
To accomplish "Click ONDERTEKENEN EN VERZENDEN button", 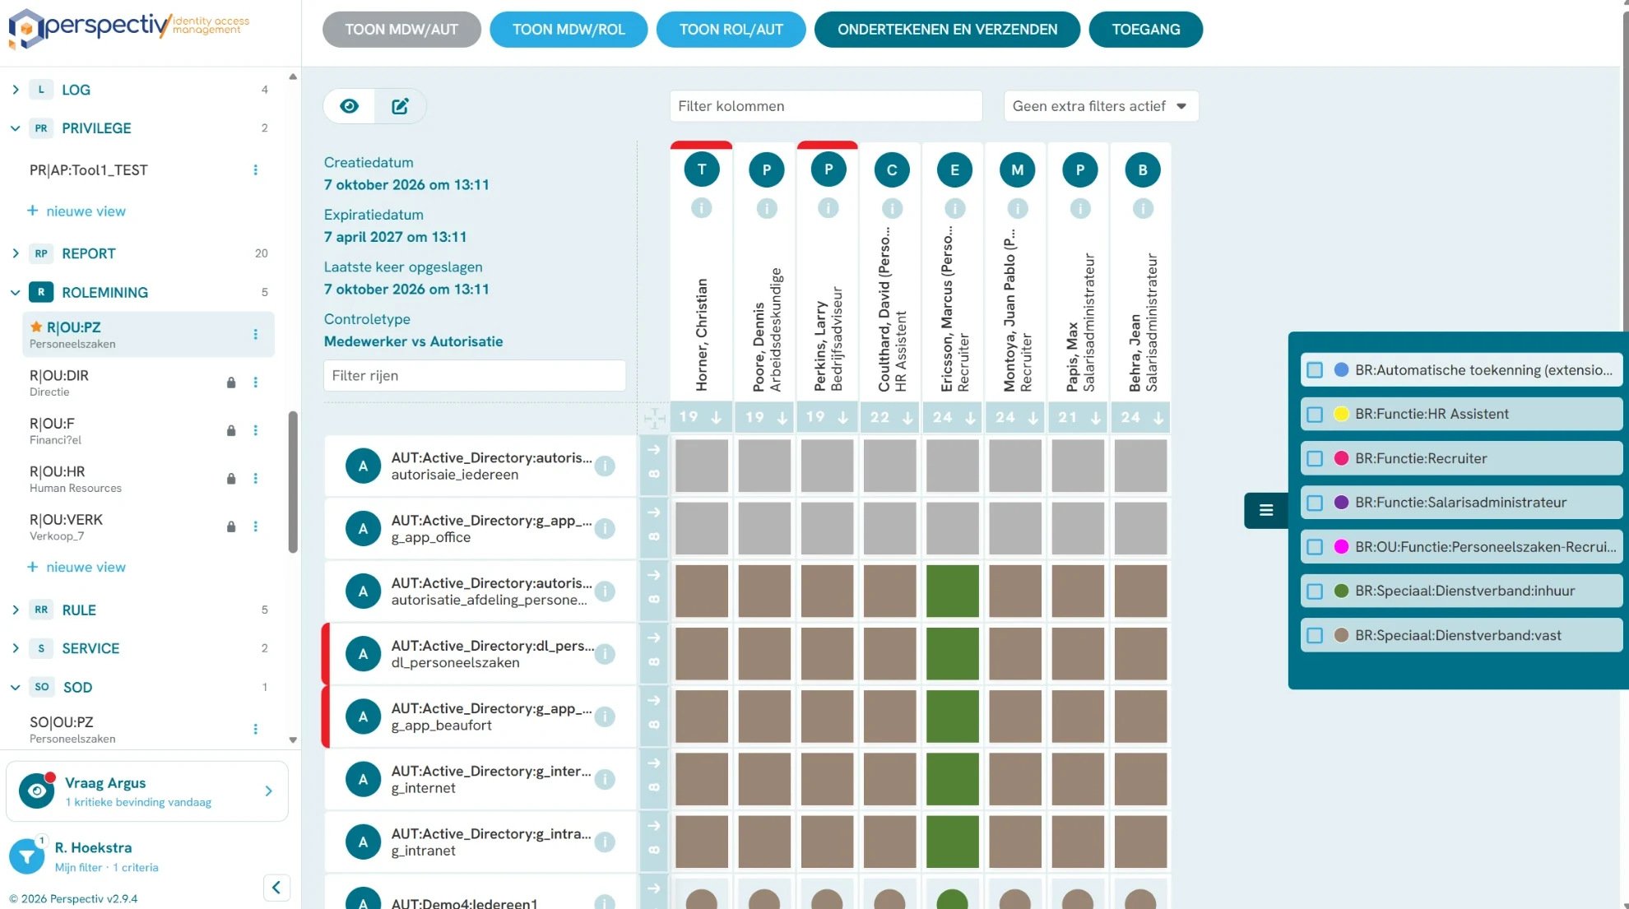I will (x=947, y=30).
